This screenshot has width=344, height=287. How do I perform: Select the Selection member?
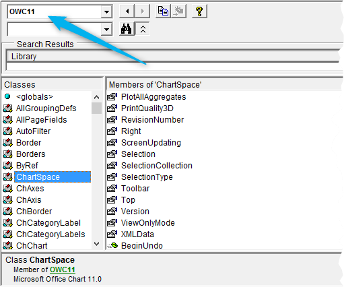coord(138,154)
